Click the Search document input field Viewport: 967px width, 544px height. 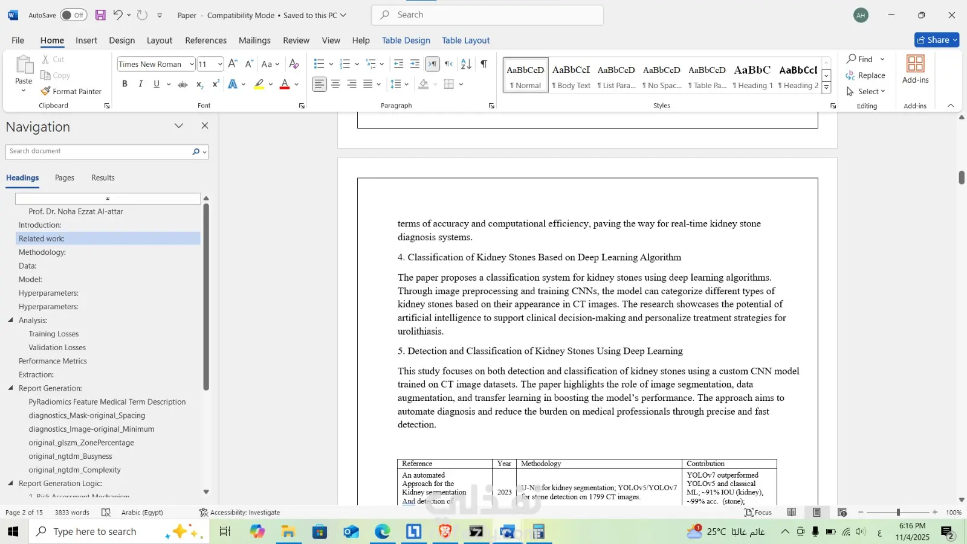pyautogui.click(x=97, y=152)
